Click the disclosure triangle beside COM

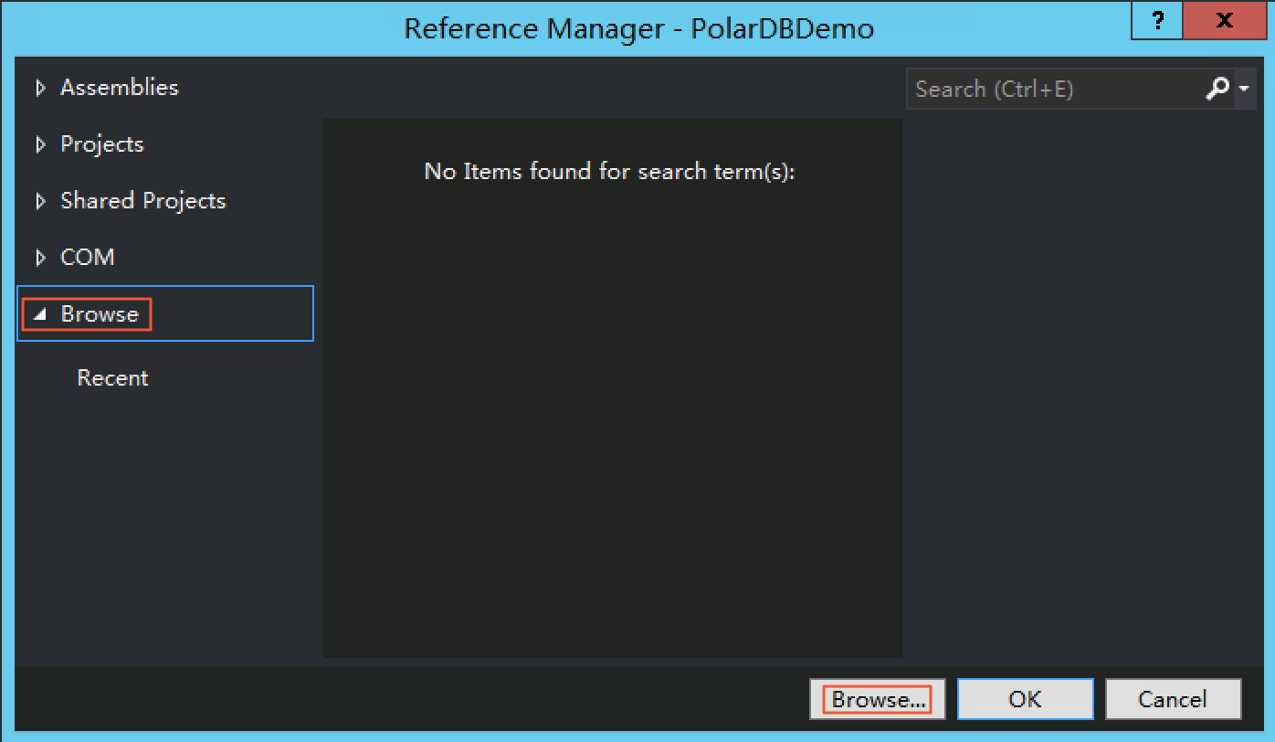tap(40, 257)
